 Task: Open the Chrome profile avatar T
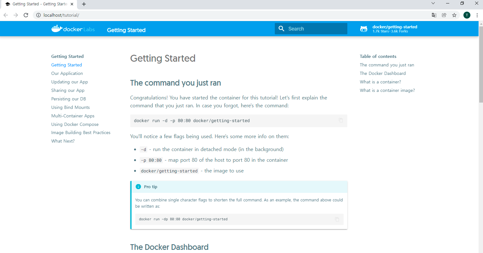(x=467, y=15)
